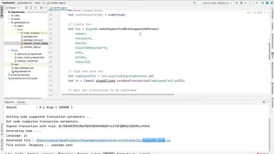Collapse the src folder
274x154 pixels.
[x=9, y=50]
